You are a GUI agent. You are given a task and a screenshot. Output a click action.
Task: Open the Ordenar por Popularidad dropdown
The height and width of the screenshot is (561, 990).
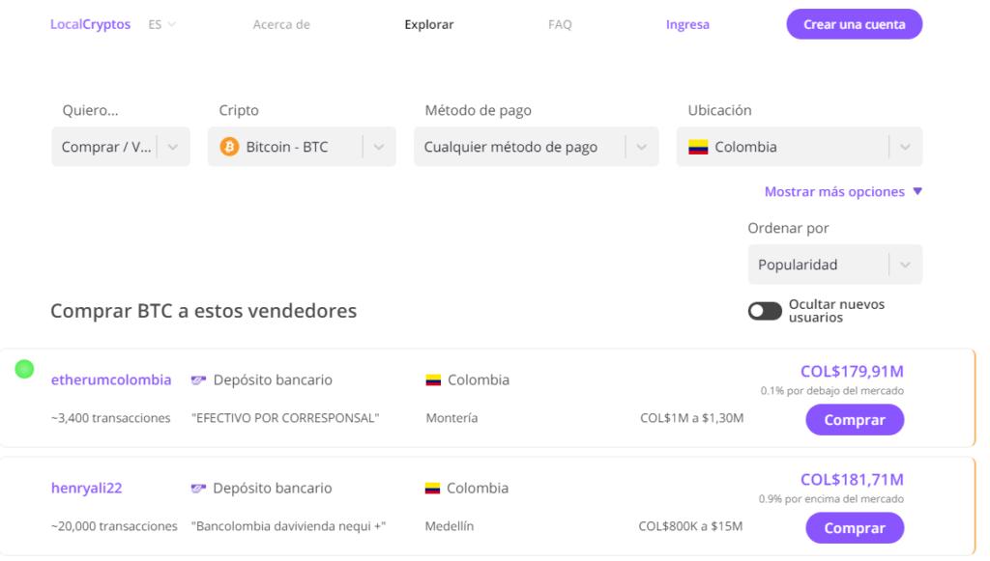pos(834,265)
